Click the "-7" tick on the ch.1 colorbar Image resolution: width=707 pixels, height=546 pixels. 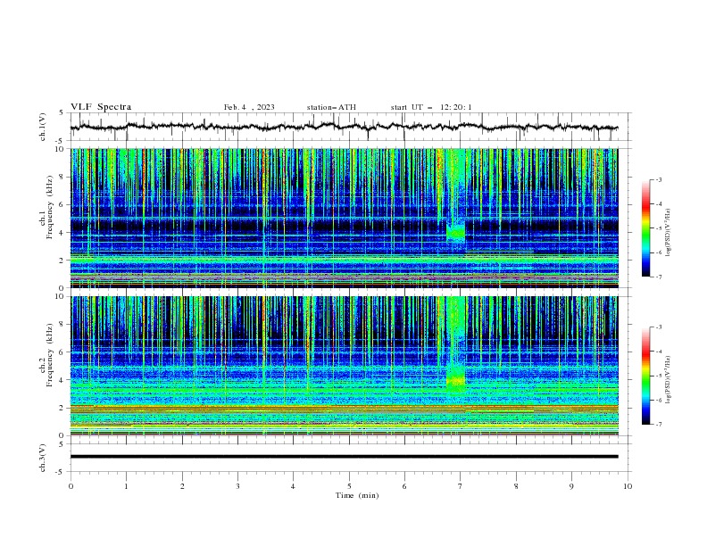658,277
